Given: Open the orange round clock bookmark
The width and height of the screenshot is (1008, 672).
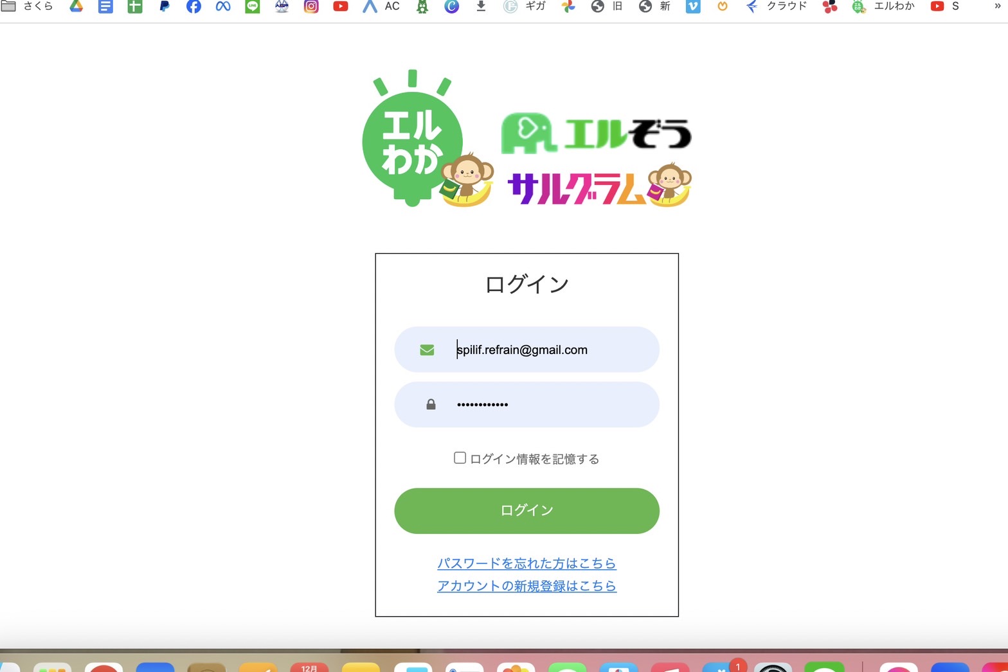Looking at the screenshot, I should click(x=723, y=6).
